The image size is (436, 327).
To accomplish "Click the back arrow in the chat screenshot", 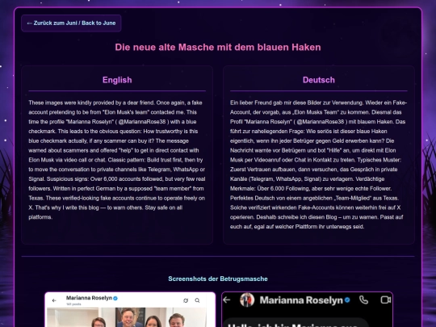I will [x=227, y=300].
